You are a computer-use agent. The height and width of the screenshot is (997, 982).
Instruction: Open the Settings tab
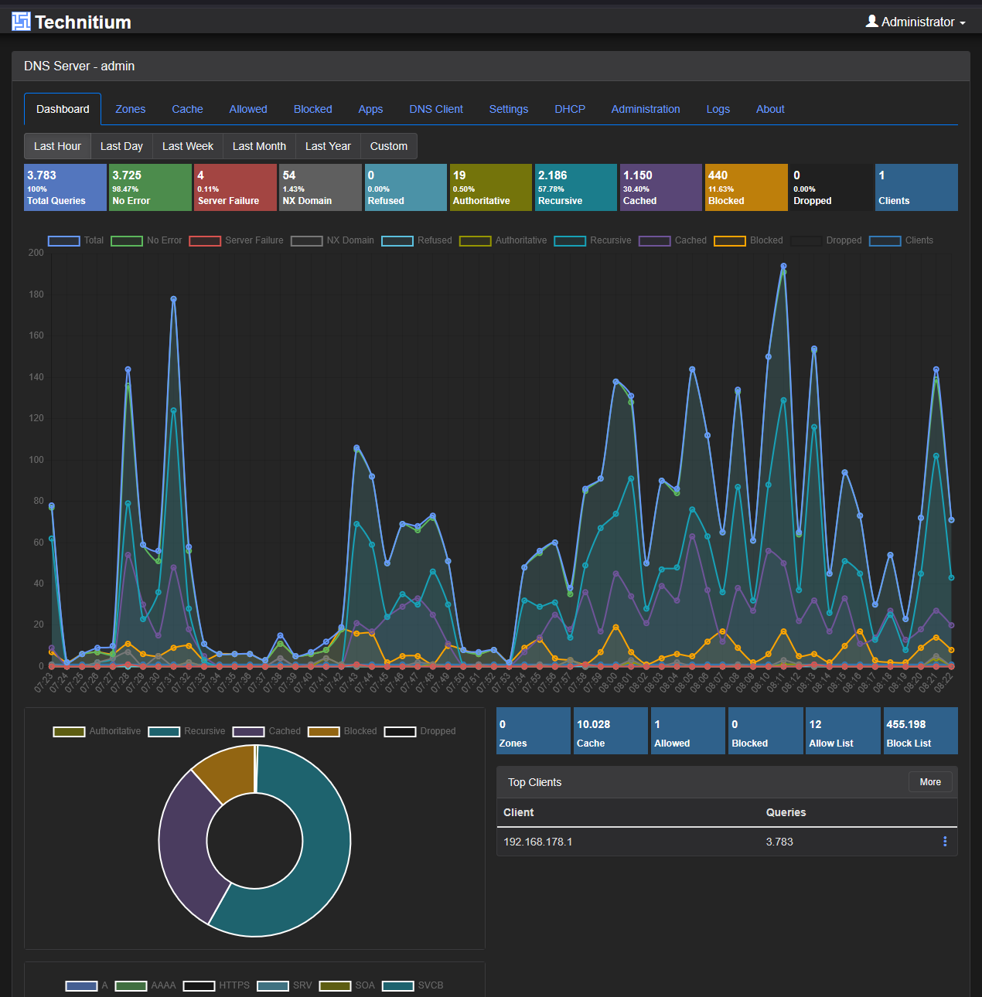click(x=509, y=109)
